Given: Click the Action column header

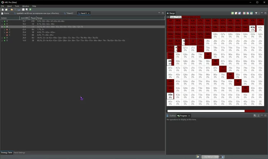Looking at the screenshot, I should pyautogui.click(x=10, y=18).
